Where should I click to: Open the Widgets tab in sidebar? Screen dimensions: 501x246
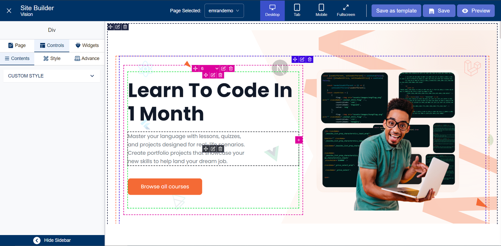pyautogui.click(x=87, y=45)
